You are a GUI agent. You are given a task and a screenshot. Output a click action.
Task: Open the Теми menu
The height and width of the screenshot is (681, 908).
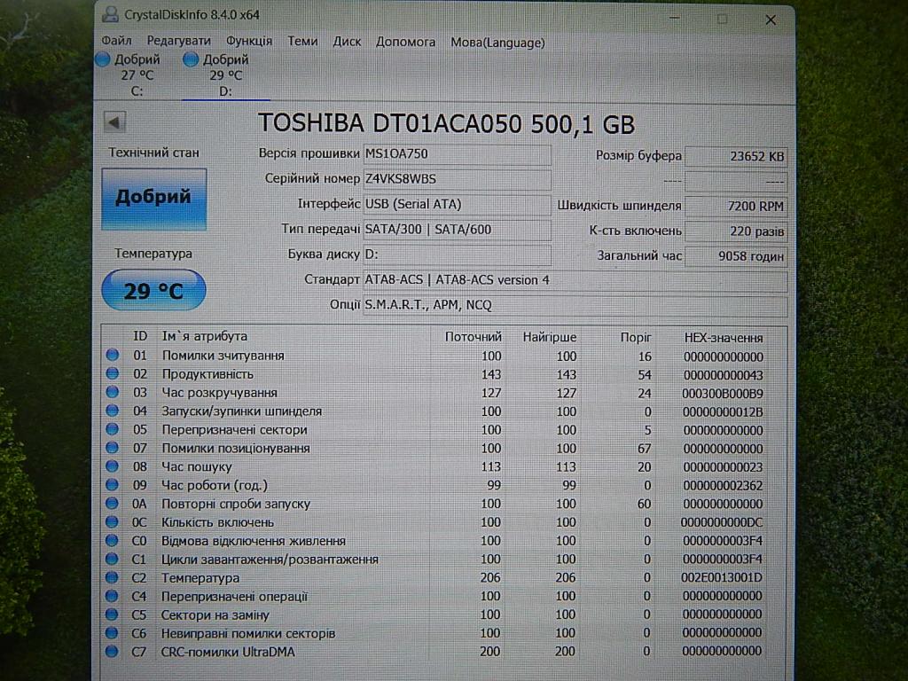tap(302, 42)
